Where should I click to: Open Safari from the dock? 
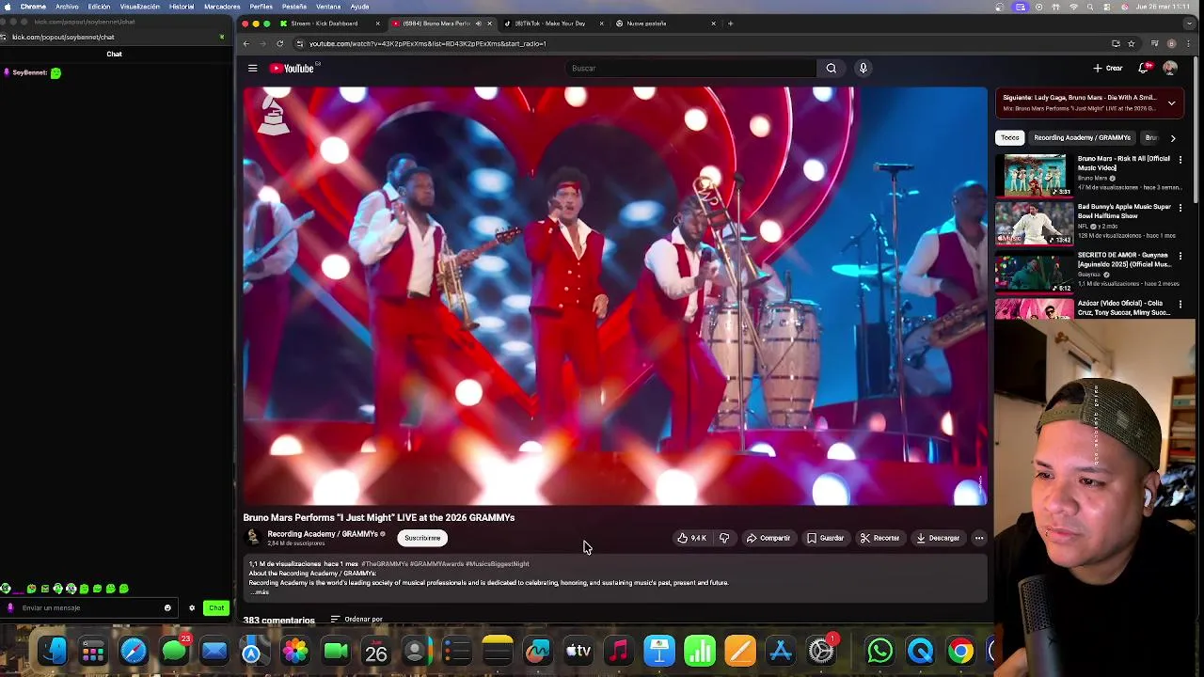(x=134, y=651)
